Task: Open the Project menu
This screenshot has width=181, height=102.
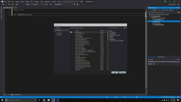Action: point(18,2)
